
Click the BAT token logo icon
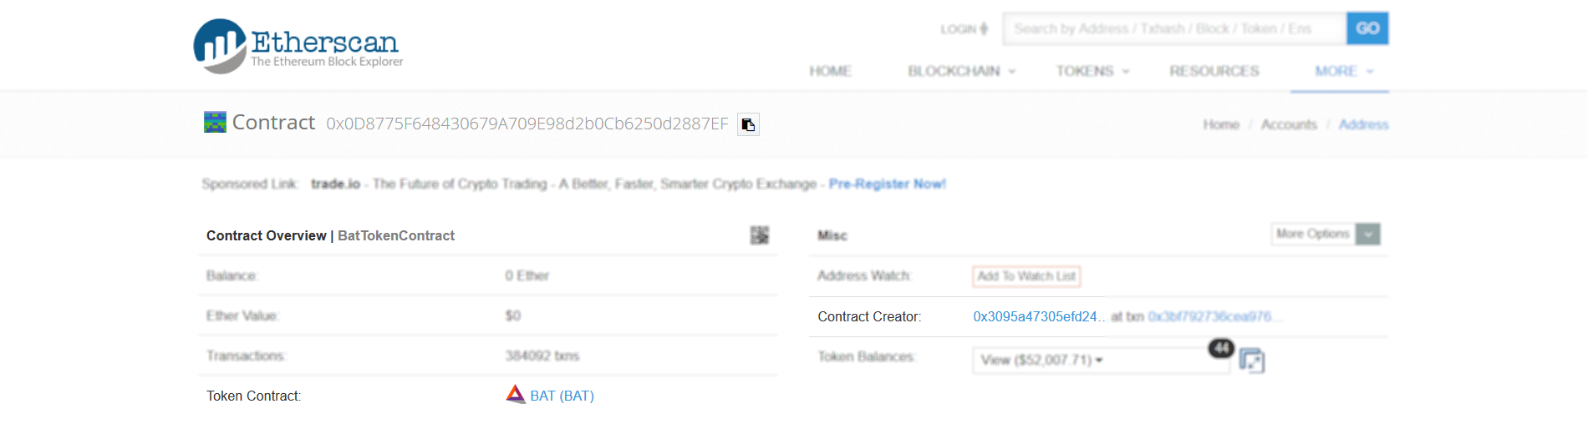[515, 395]
